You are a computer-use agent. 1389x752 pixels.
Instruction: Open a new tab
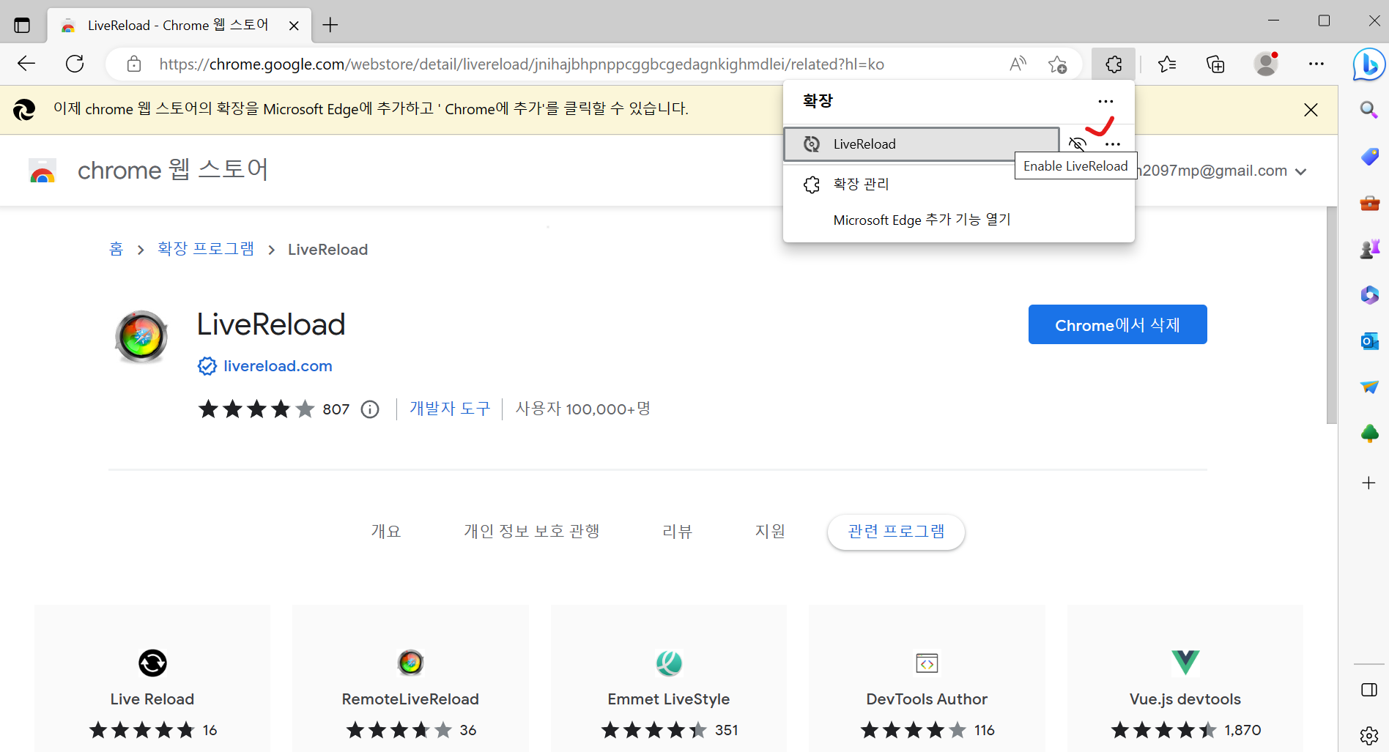tap(330, 25)
